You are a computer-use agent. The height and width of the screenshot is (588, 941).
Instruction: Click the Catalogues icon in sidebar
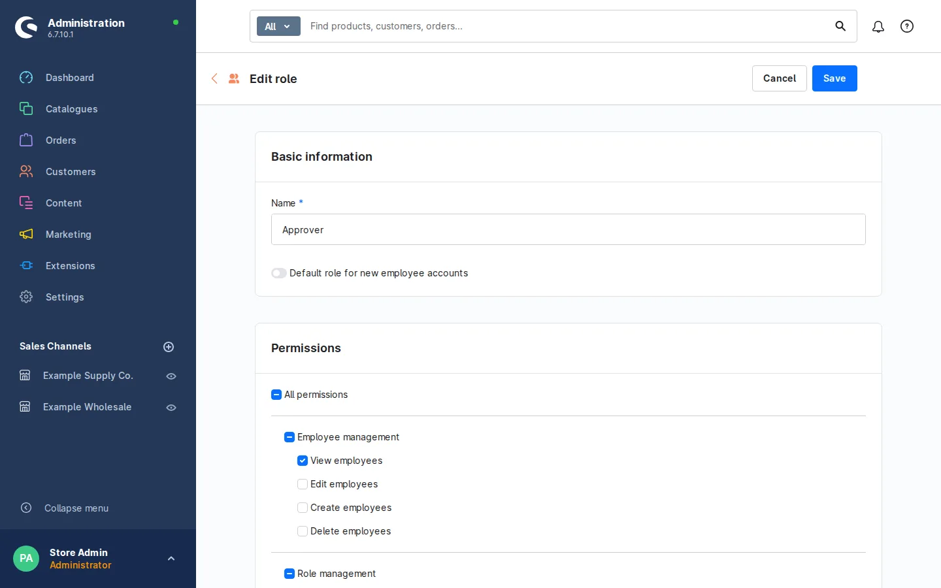click(x=26, y=109)
